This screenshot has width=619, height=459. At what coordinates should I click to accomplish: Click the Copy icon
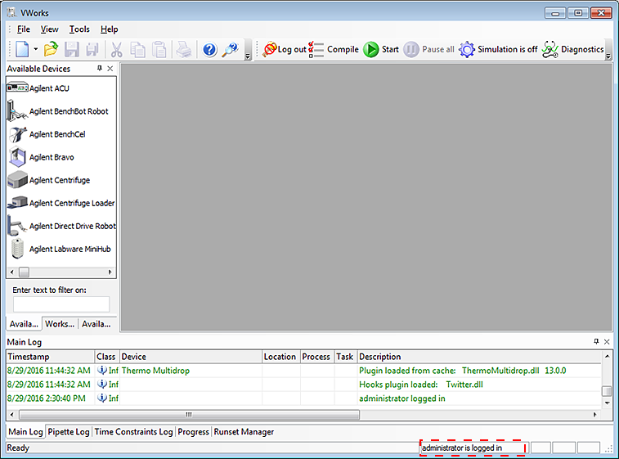coord(137,49)
